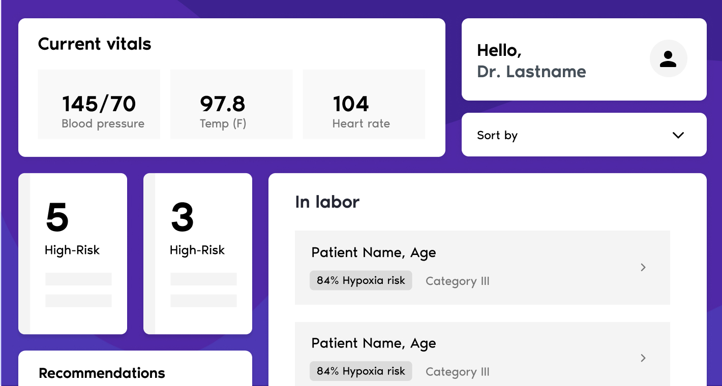722x386 pixels.
Task: Click the Dr. Lastname greeting text
Action: [x=531, y=72]
